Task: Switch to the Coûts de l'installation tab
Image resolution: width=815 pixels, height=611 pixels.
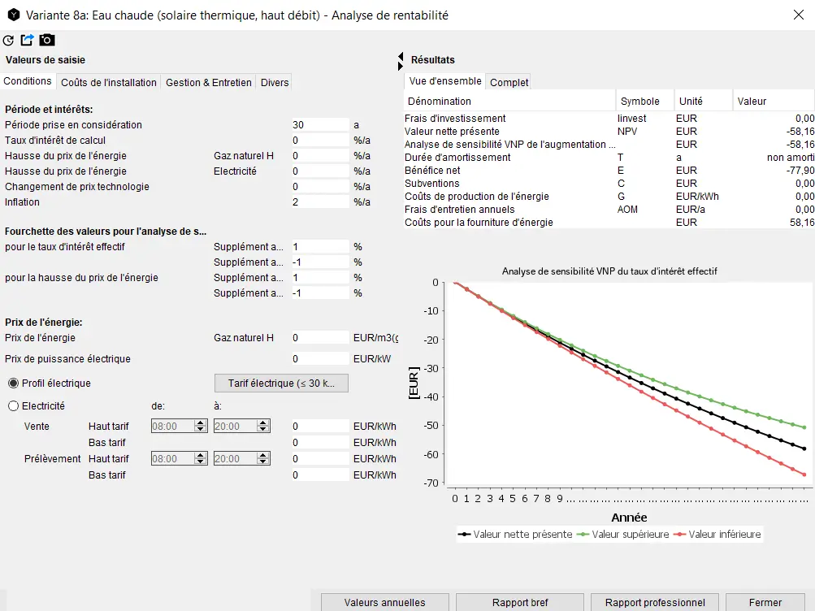Action: 109,82
